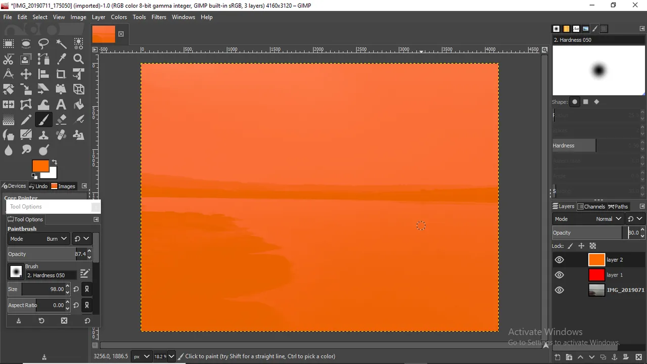The width and height of the screenshot is (647, 364).
Task: Open the layer Mode dropdown showing Normal
Action: coord(608,219)
